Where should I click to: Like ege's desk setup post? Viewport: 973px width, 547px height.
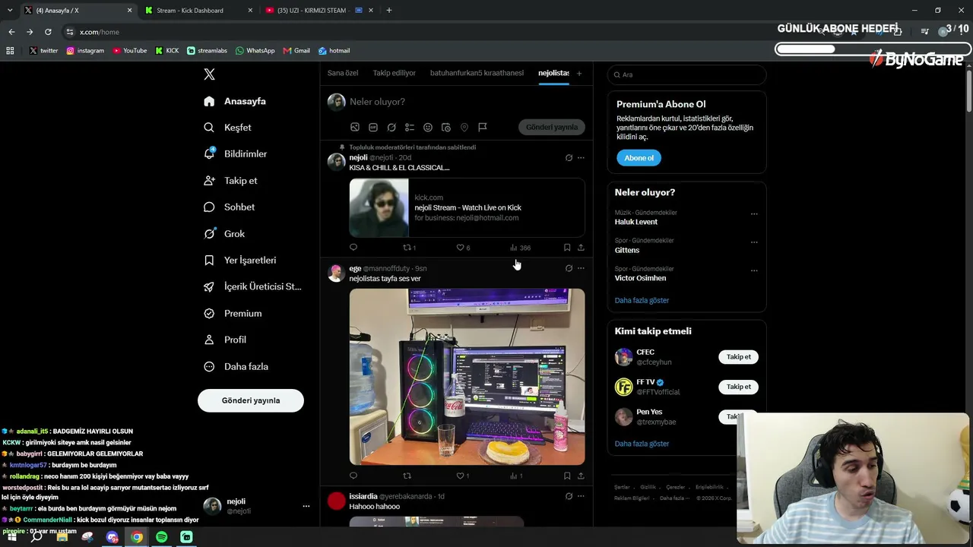(x=462, y=476)
